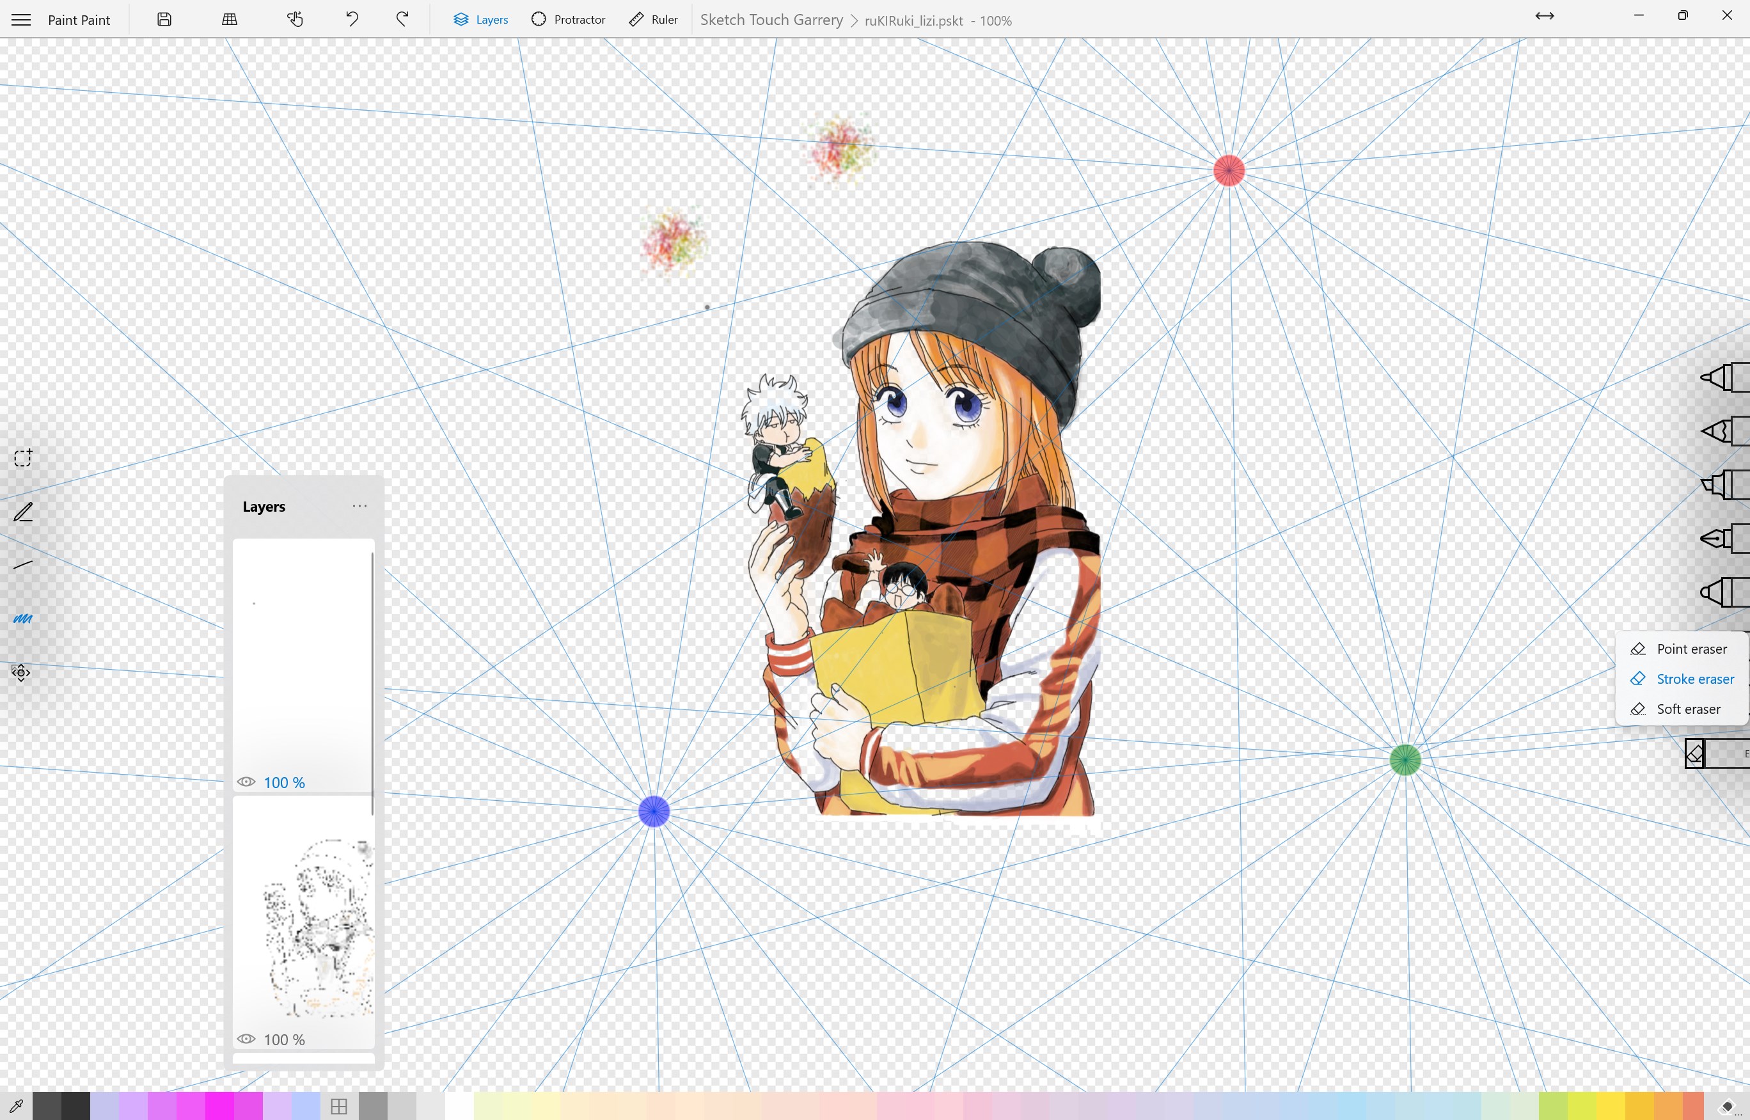Click the undo icon
Viewport: 1750px width, 1120px height.
[352, 19]
